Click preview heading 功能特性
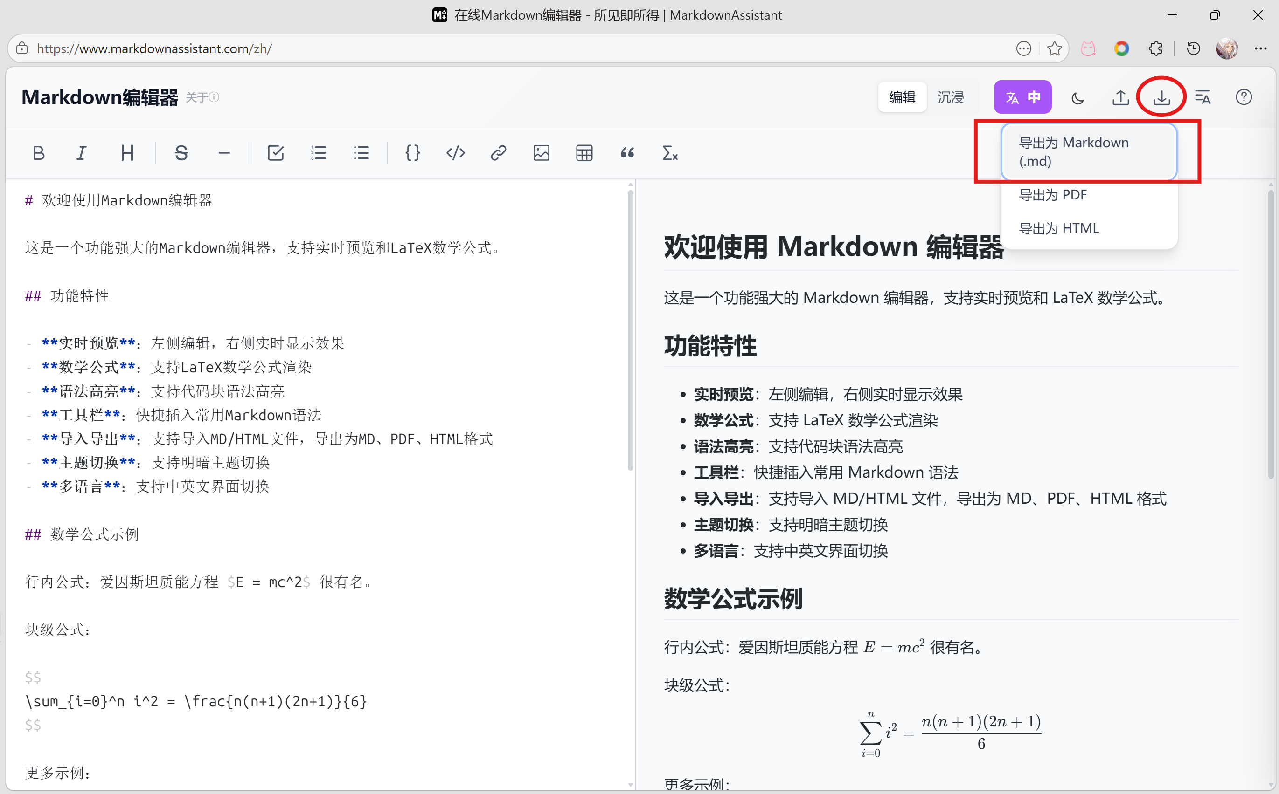 click(x=710, y=346)
